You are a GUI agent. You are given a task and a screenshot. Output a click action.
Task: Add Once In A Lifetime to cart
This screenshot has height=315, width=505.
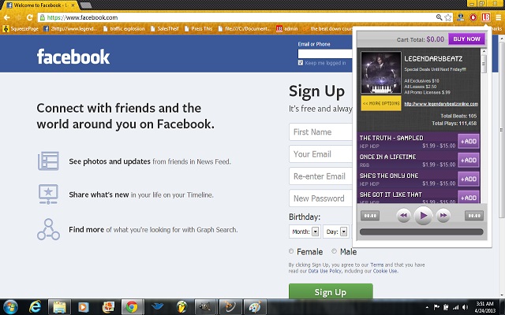click(x=469, y=160)
